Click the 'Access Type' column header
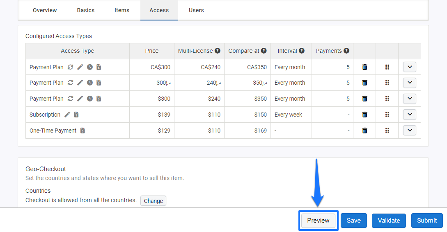The width and height of the screenshot is (447, 232). pos(77,51)
